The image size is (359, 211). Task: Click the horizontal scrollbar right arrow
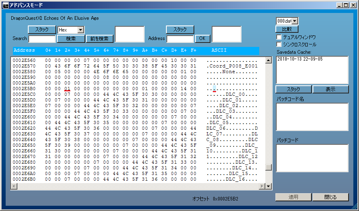coord(262,186)
